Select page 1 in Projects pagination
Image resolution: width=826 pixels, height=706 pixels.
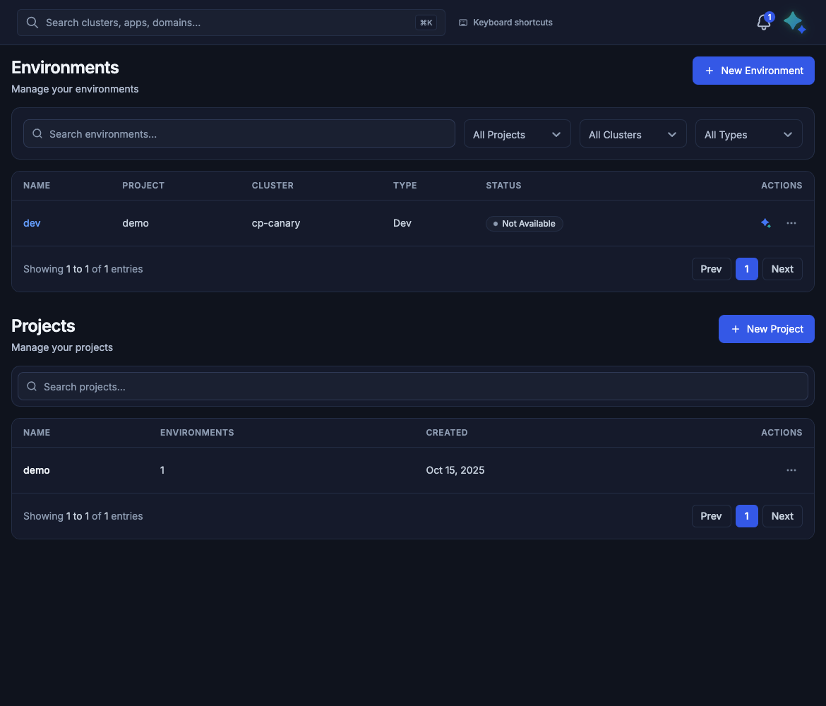pos(746,516)
